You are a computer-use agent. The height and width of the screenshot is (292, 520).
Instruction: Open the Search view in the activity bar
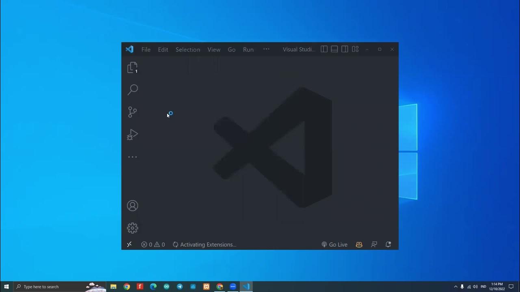point(132,90)
